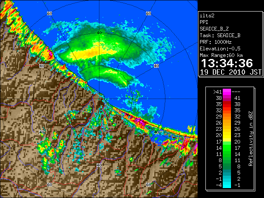Click the radar center where crosshair lines meet
The height and width of the screenshot is (198, 264).
point(99,99)
